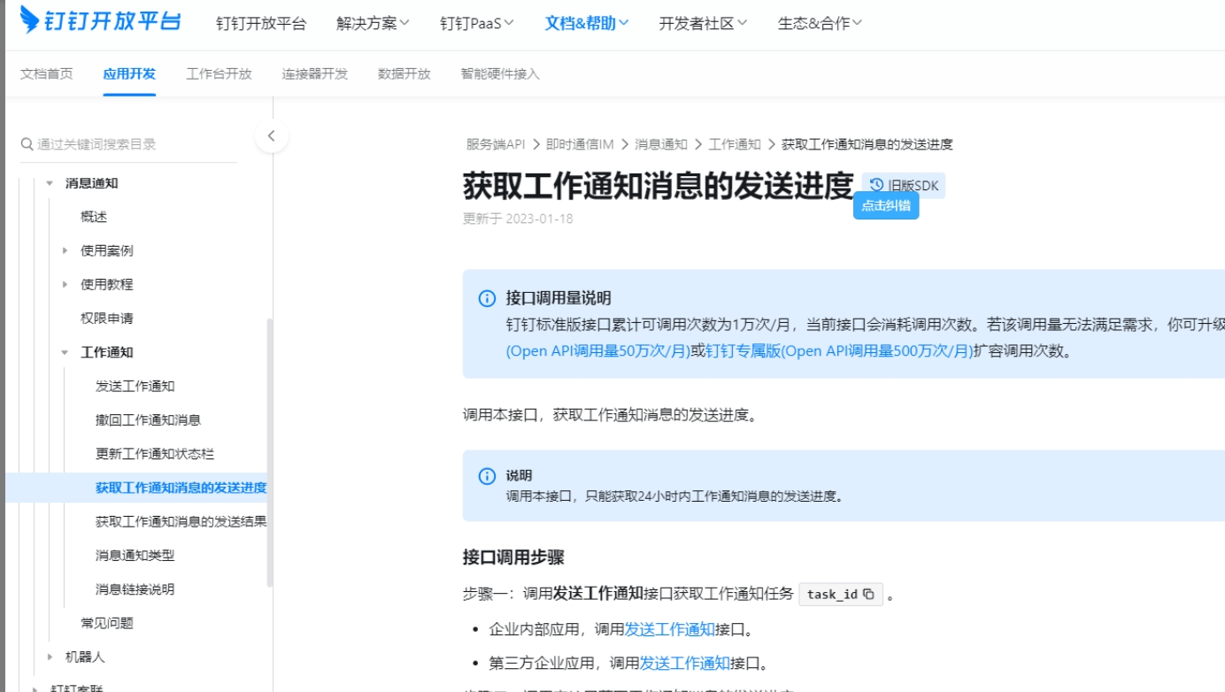Click the 接口调用步骤 heading
The height and width of the screenshot is (692, 1225).
[x=513, y=557]
